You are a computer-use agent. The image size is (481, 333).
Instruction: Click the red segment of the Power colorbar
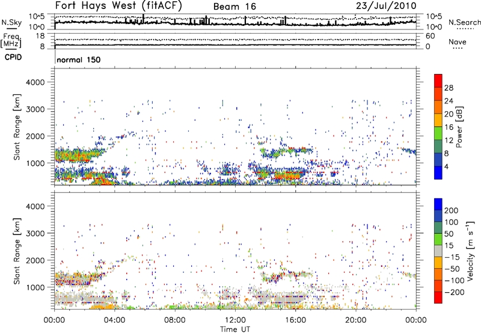coord(438,81)
